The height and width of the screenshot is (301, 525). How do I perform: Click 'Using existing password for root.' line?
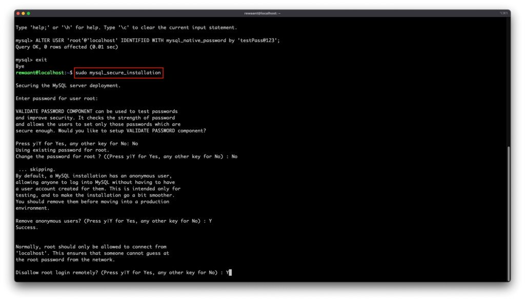[x=62, y=150]
